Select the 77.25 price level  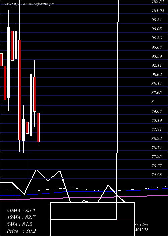tap(157, 157)
